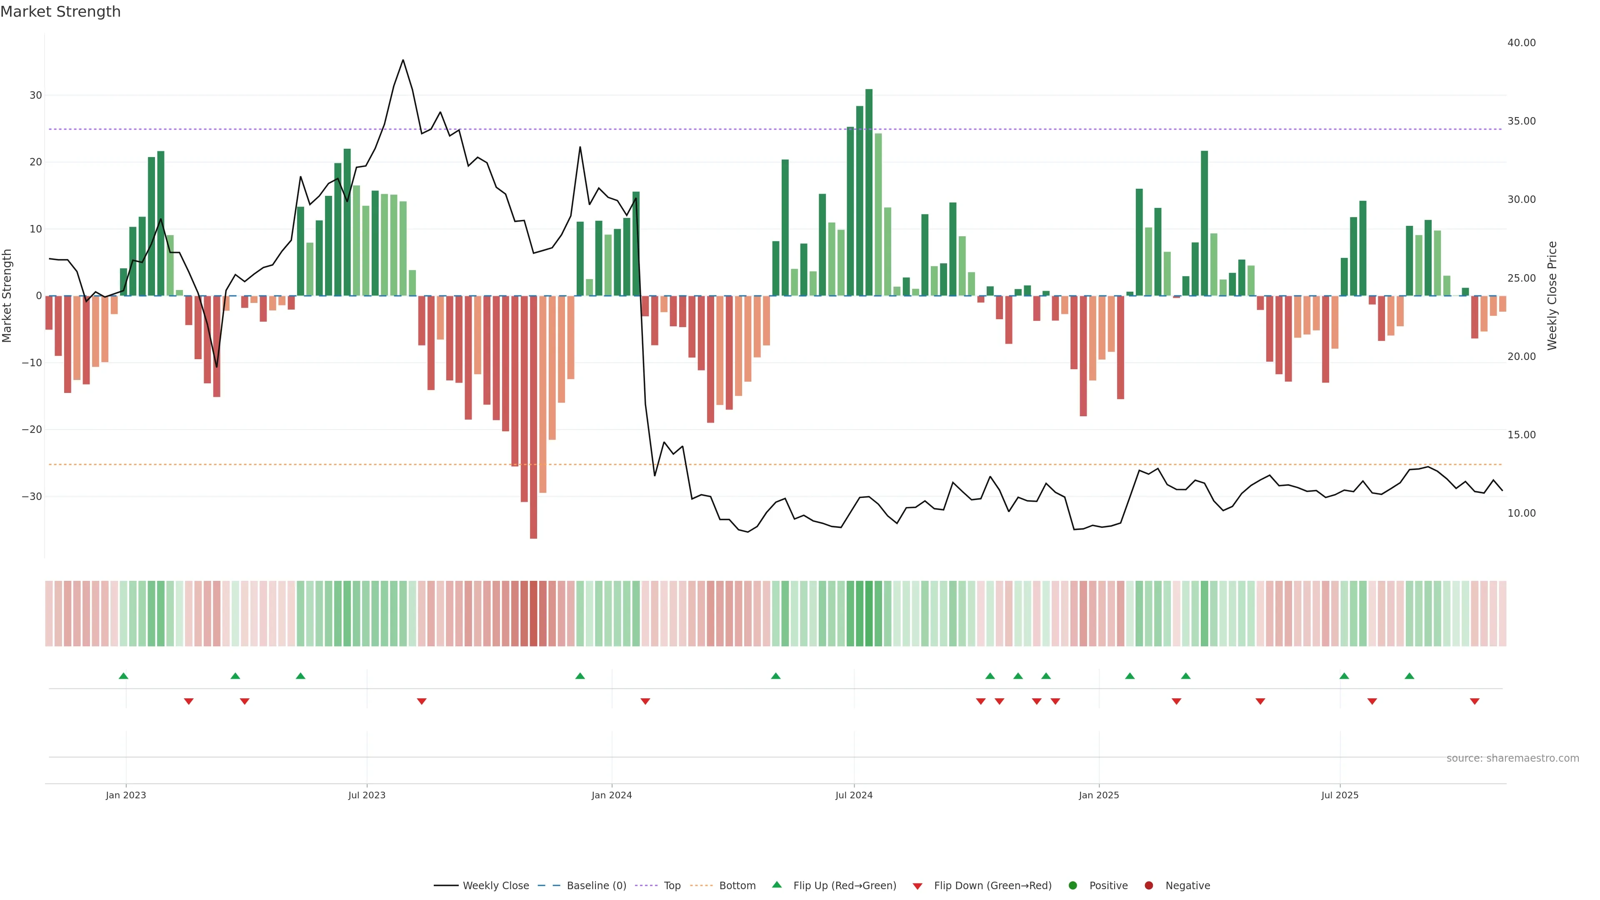Viewport: 1600px width, 900px height.
Task: Click the dark red Negative legend dot
Action: click(1148, 886)
